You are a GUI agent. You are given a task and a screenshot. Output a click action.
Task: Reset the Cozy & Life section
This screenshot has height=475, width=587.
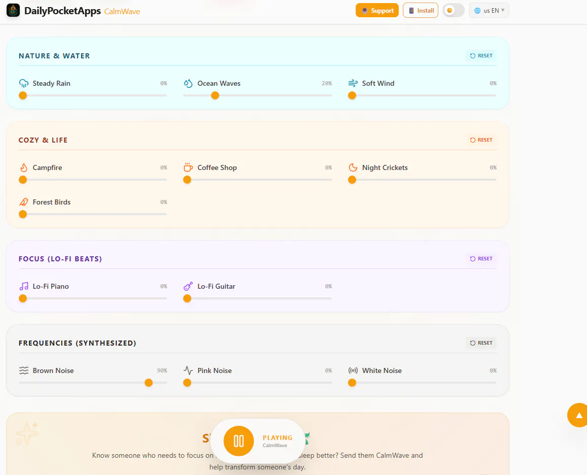pyautogui.click(x=481, y=140)
